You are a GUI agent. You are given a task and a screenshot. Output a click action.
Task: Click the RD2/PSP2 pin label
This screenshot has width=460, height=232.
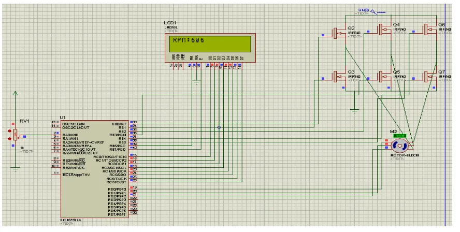coord(117,196)
